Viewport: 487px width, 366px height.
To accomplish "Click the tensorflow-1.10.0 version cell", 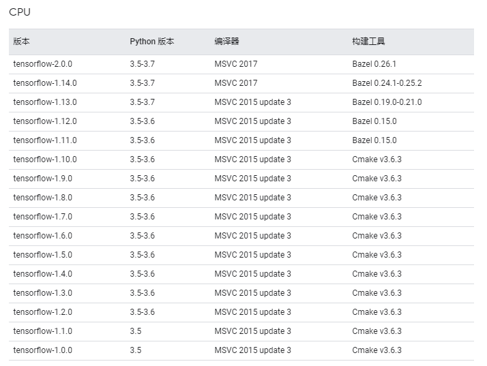I will point(45,159).
